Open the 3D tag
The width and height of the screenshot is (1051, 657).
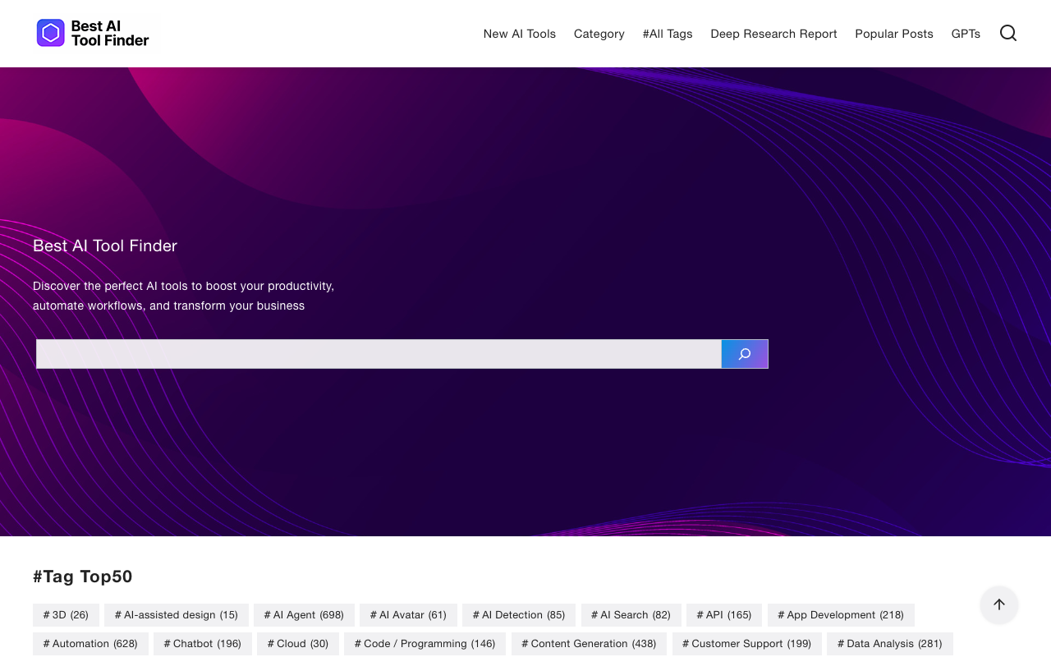coord(66,614)
